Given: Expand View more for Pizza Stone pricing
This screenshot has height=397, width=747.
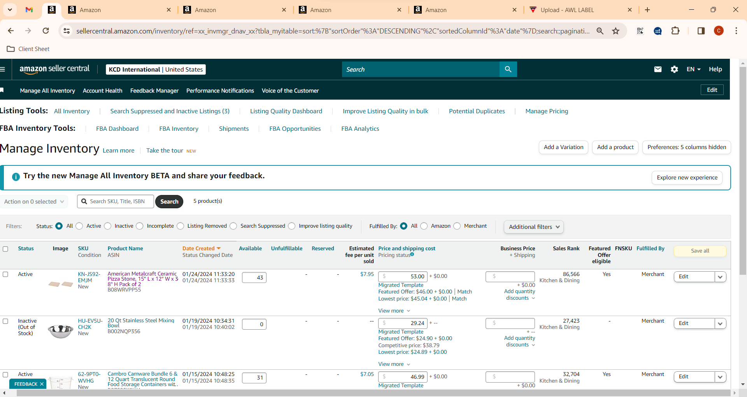Looking at the screenshot, I should click(394, 311).
